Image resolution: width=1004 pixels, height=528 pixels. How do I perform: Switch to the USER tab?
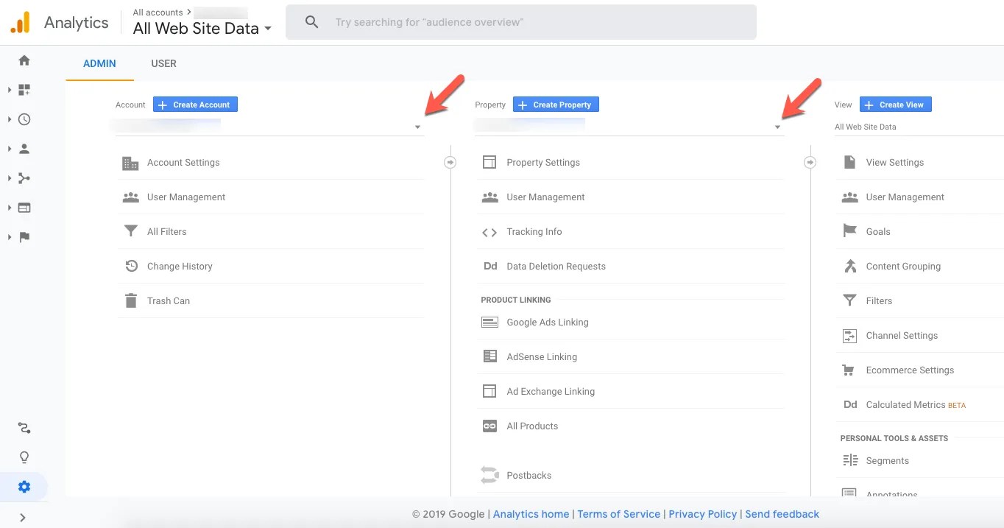pyautogui.click(x=163, y=63)
